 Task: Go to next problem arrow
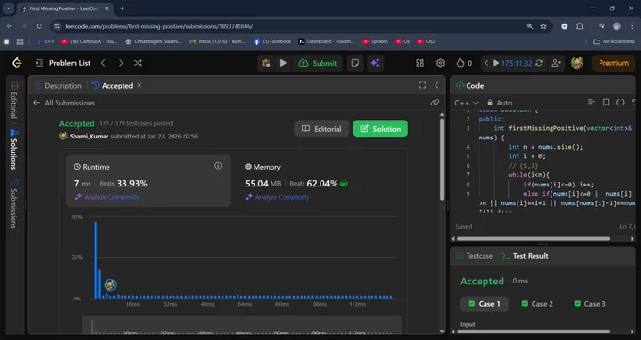pyautogui.click(x=121, y=63)
